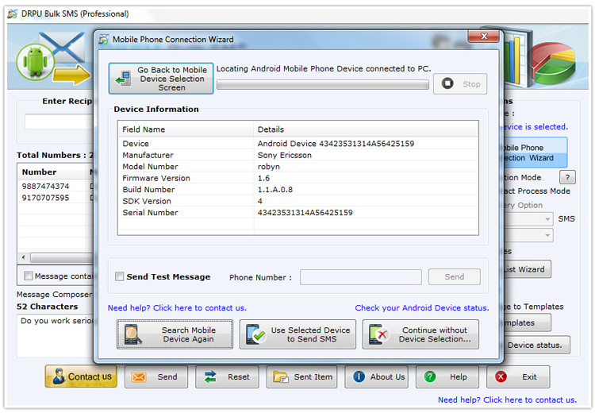Click the question mark button beside Mode
Image resolution: width=595 pixels, height=413 pixels.
pyautogui.click(x=567, y=177)
